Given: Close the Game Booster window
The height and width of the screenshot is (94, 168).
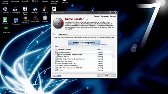Looking at the screenshot, I should pyautogui.click(x=115, y=13).
